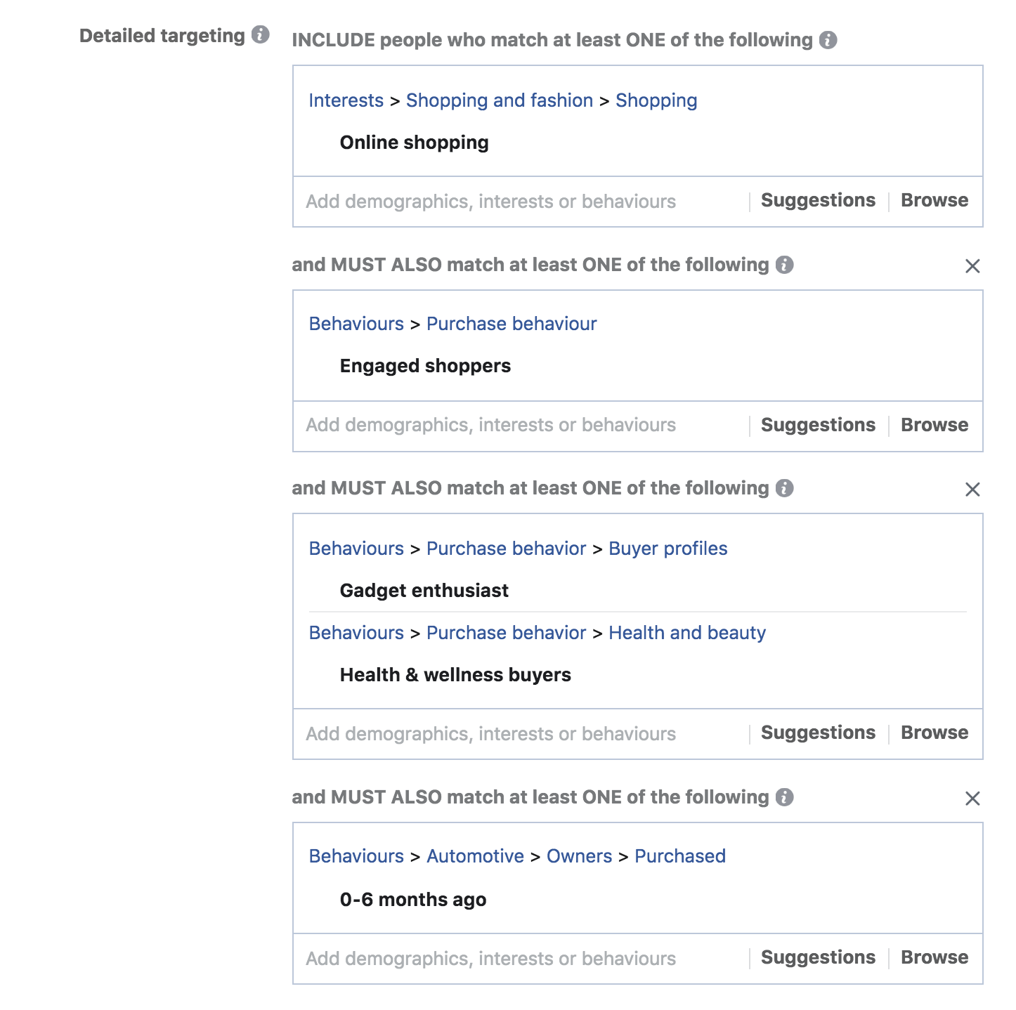Click Browse in the Gadget enthusiast box
The width and height of the screenshot is (1016, 1010).
(x=934, y=733)
